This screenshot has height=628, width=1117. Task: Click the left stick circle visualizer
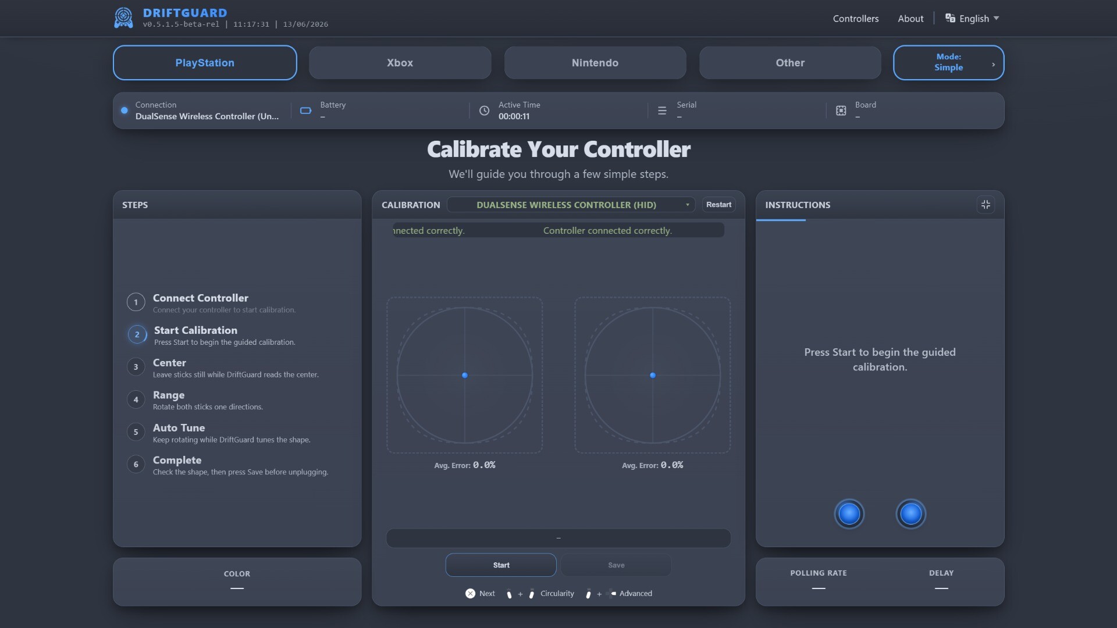(464, 375)
